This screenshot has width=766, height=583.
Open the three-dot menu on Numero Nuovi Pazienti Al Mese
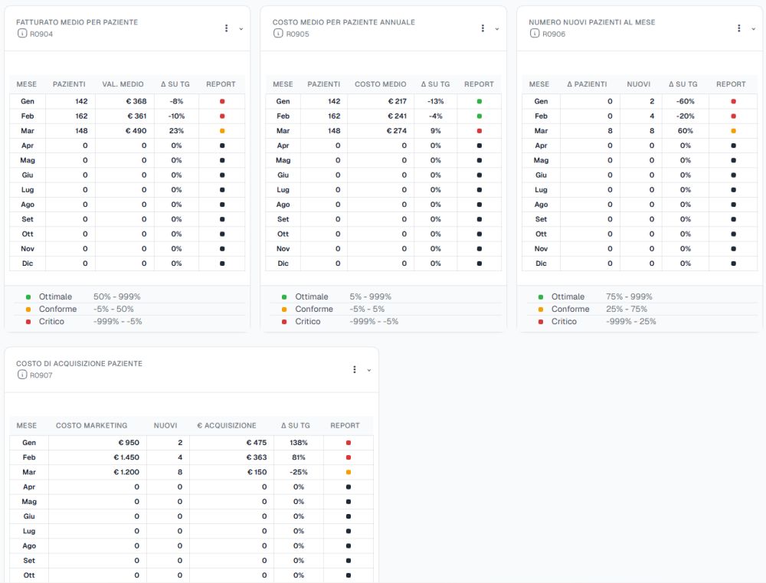(x=738, y=28)
